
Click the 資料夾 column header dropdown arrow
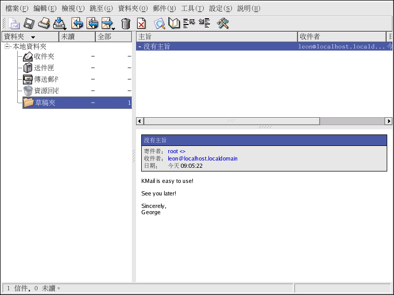pyautogui.click(x=33, y=37)
